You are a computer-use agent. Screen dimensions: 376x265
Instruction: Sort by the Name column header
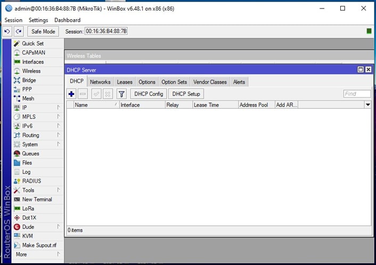(x=96, y=105)
